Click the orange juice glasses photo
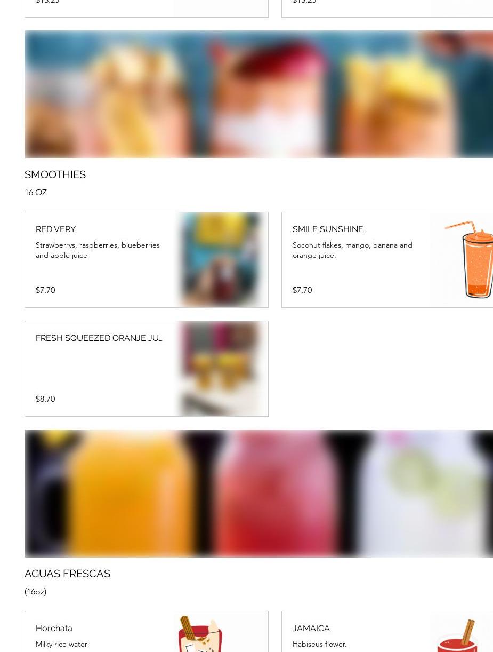Image resolution: width=493 pixels, height=652 pixels. 221,369
